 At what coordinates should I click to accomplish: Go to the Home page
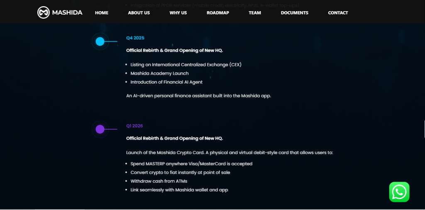(x=102, y=13)
